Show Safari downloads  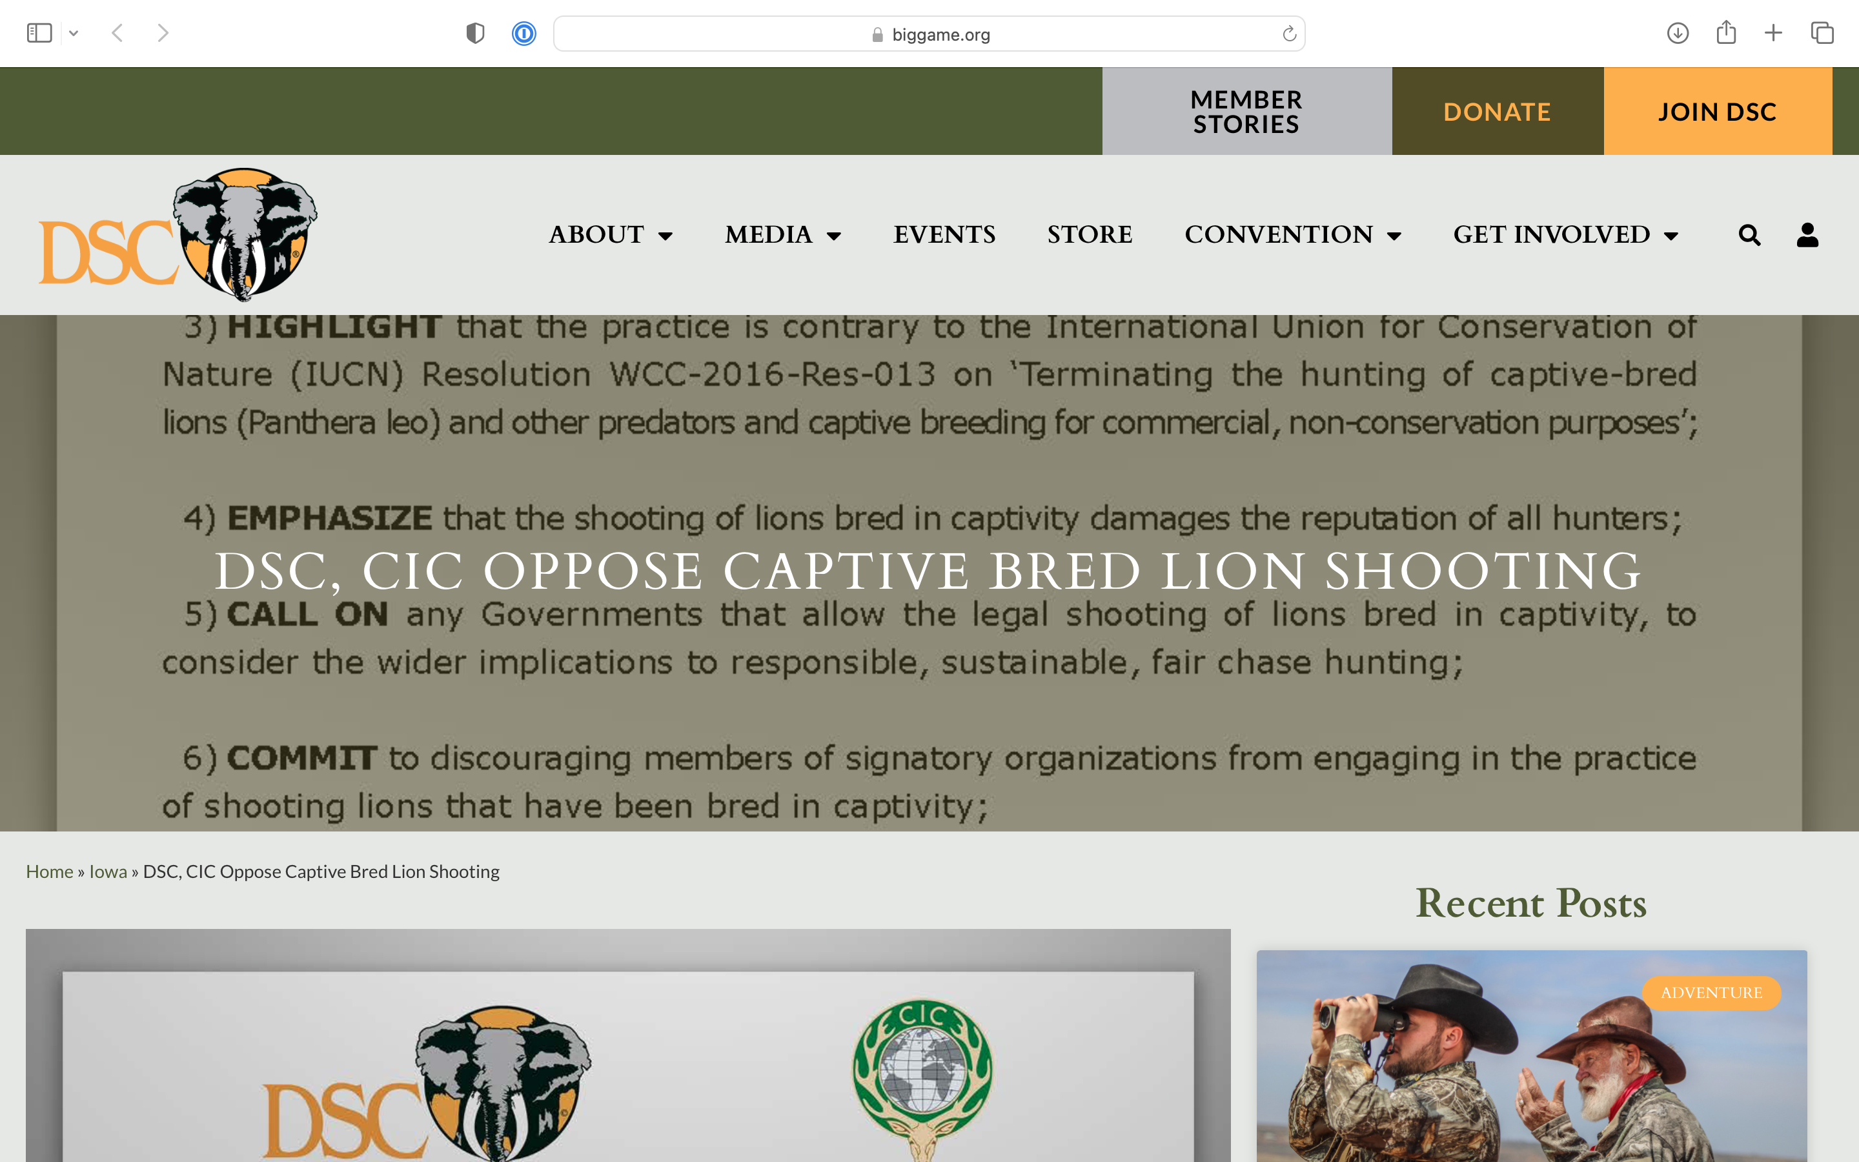pyautogui.click(x=1678, y=33)
